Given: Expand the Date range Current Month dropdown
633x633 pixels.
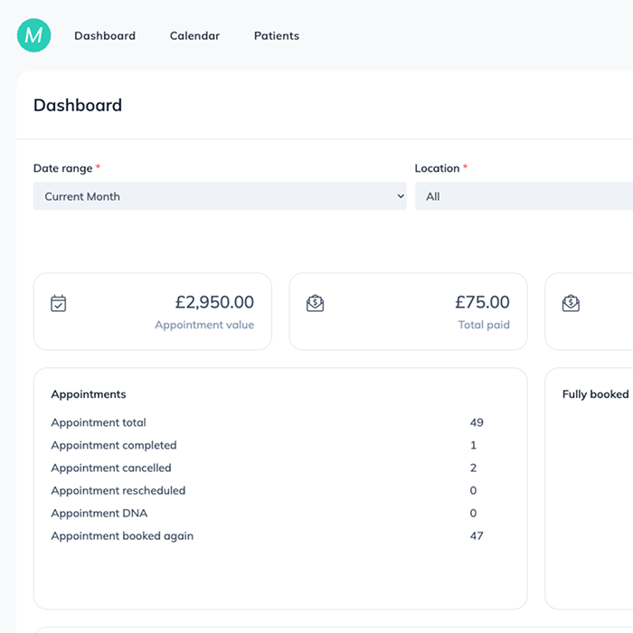Looking at the screenshot, I should (220, 196).
